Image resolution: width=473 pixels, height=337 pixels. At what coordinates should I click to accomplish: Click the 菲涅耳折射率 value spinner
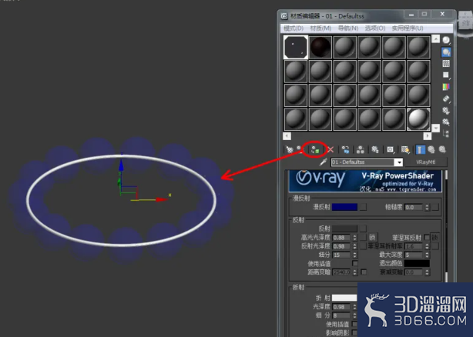427,246
